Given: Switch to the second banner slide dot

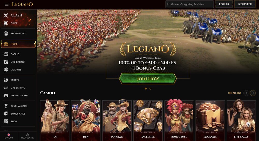Looking at the screenshot, I should [150, 89].
